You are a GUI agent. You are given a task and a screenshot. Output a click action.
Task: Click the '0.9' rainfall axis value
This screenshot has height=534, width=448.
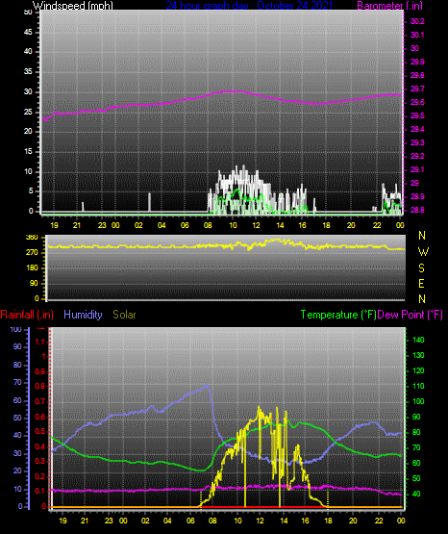point(40,371)
